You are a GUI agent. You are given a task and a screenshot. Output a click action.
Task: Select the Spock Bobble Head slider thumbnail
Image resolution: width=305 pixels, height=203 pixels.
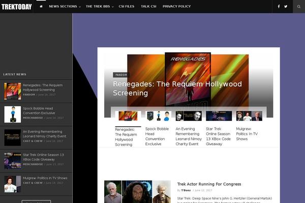(158, 116)
